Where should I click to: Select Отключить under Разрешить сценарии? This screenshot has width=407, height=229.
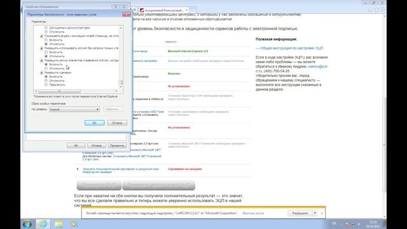point(46,81)
